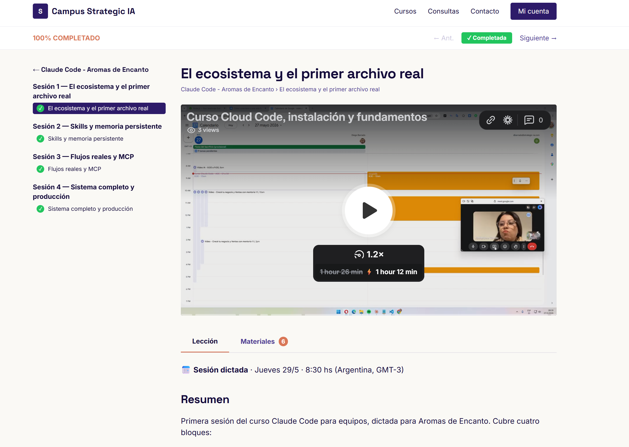Click the large page heading above the breadcrumb
Viewport: 629px width, 447px height.
click(302, 74)
